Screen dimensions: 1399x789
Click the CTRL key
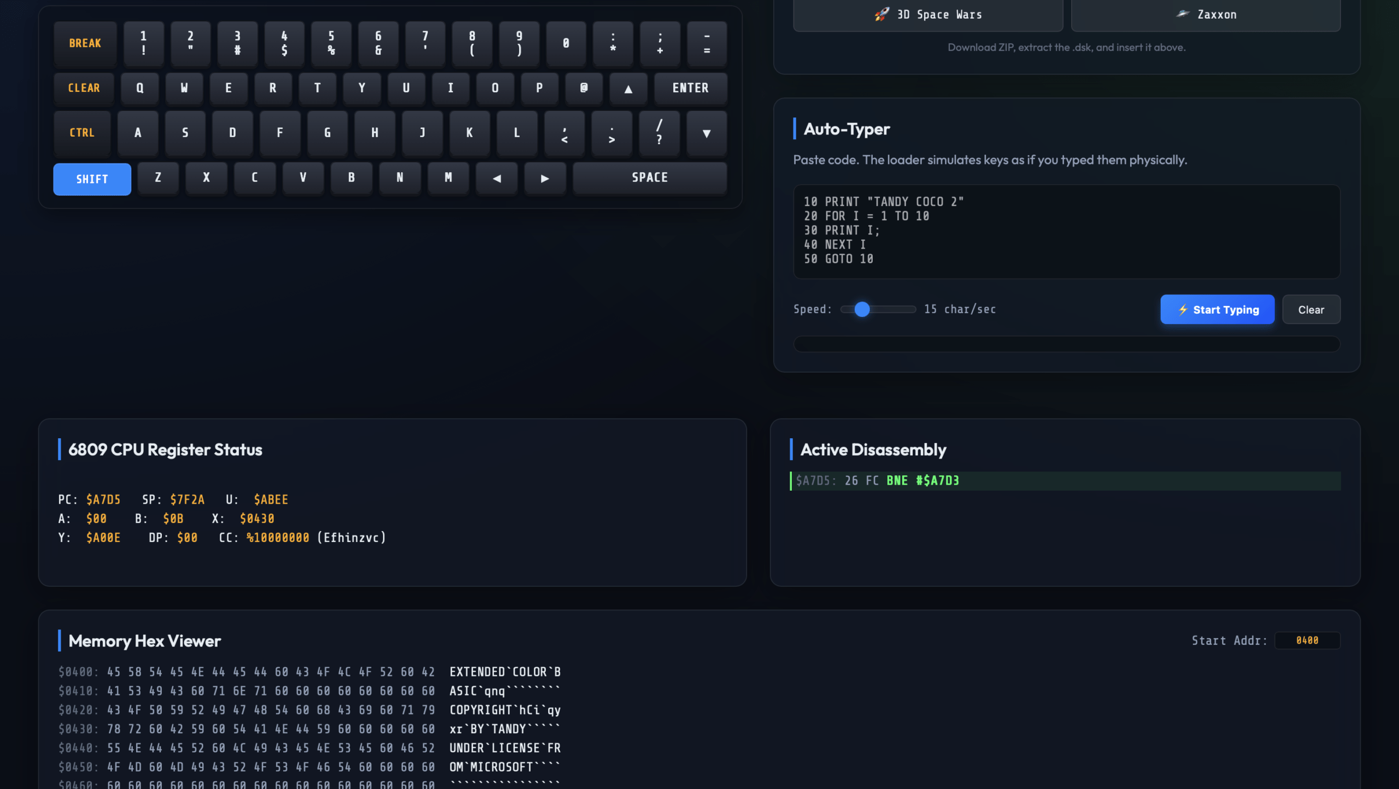[x=82, y=133]
